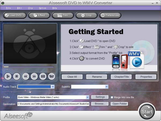Open the Effect editing tool
The width and height of the screenshot is (161, 121).
(39, 15)
